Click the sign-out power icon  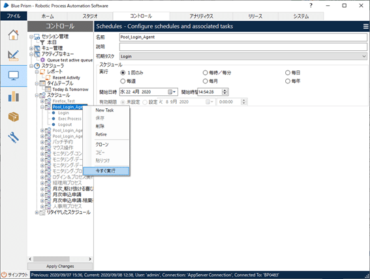click(x=4, y=274)
